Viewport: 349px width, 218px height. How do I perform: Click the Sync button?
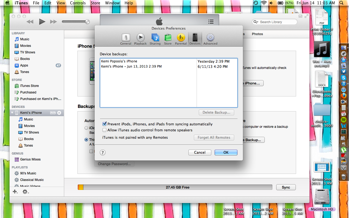[x=286, y=187]
